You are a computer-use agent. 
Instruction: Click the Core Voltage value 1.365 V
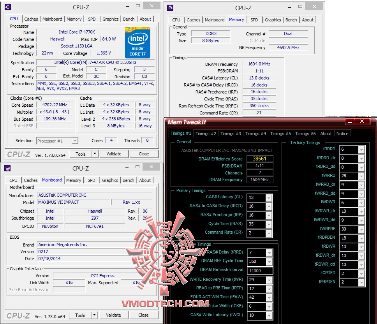[104, 53]
